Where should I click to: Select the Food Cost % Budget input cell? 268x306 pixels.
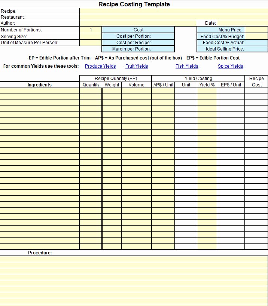(x=256, y=37)
